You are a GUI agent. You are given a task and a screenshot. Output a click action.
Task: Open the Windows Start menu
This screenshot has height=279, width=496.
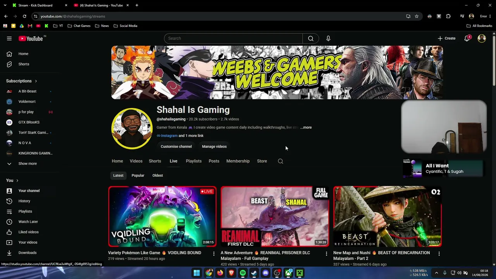coord(197,273)
